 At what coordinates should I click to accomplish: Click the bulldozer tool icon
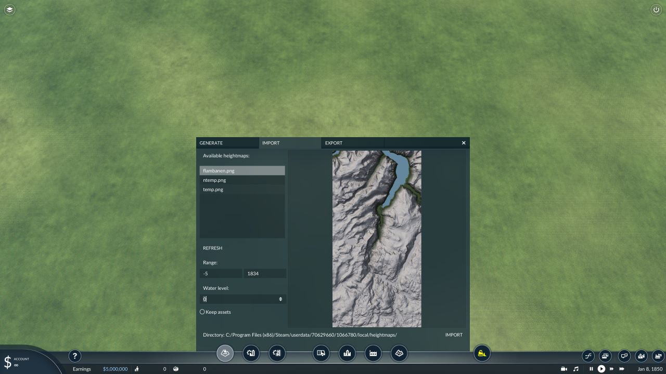[x=482, y=354]
